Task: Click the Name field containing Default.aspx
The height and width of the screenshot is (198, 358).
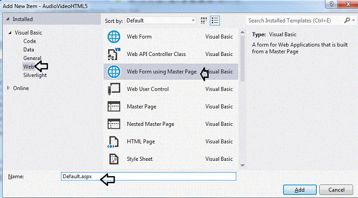Action: click(149, 176)
